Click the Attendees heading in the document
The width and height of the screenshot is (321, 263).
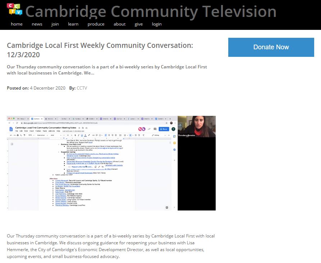click(x=54, y=178)
